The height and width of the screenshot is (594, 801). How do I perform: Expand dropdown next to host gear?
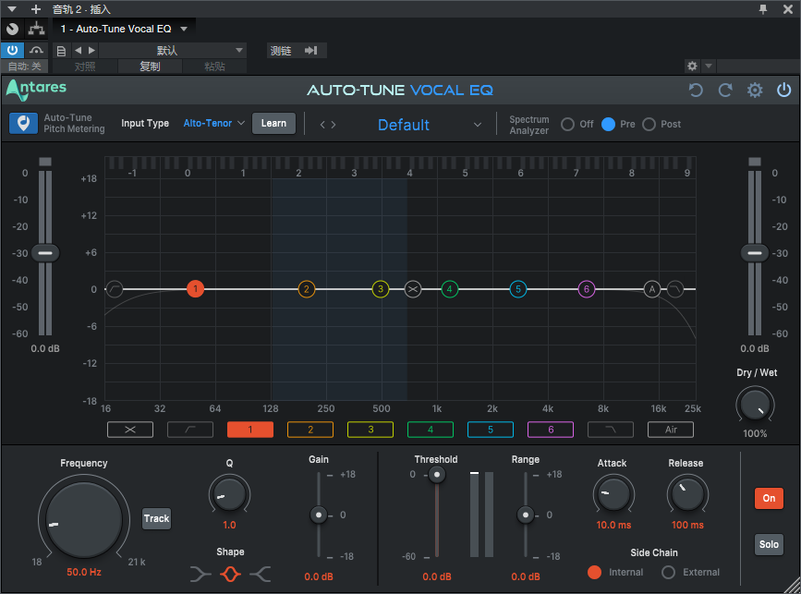(709, 66)
